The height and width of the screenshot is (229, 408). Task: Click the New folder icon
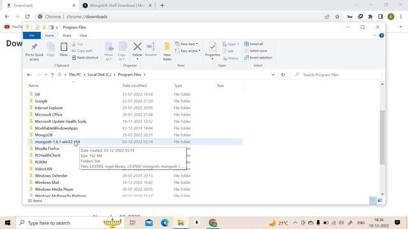pyautogui.click(x=167, y=46)
